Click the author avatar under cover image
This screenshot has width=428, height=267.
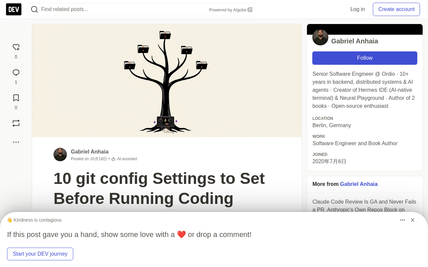pyautogui.click(x=60, y=155)
